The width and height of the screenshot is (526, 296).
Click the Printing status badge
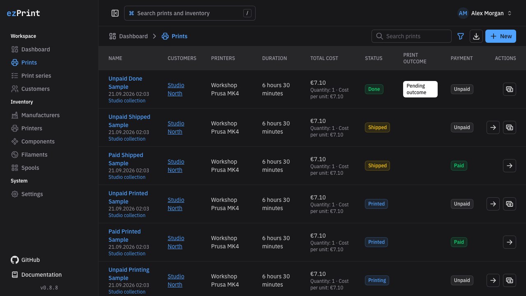(377, 280)
